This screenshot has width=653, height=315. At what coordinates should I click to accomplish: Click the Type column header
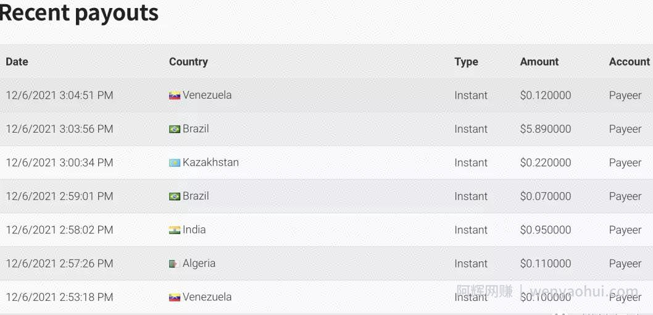click(x=466, y=62)
